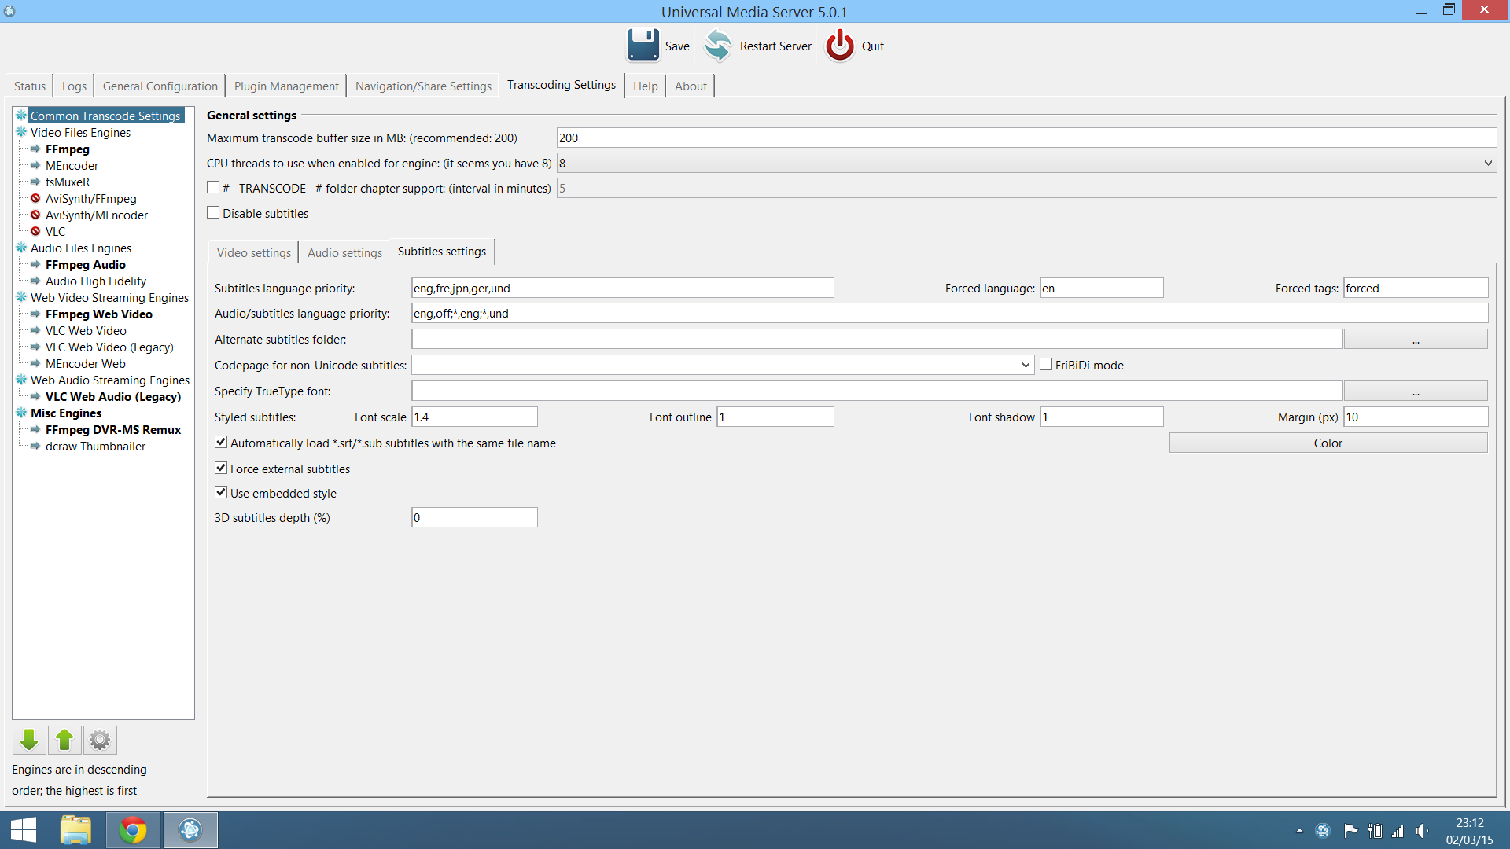The image size is (1510, 849).
Task: Click the network signal tray icon
Action: click(x=1398, y=831)
